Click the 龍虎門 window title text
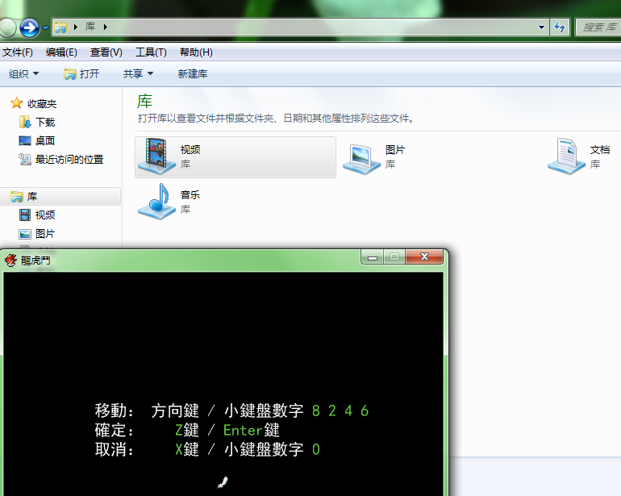Viewport: 621px width, 496px height. click(35, 261)
